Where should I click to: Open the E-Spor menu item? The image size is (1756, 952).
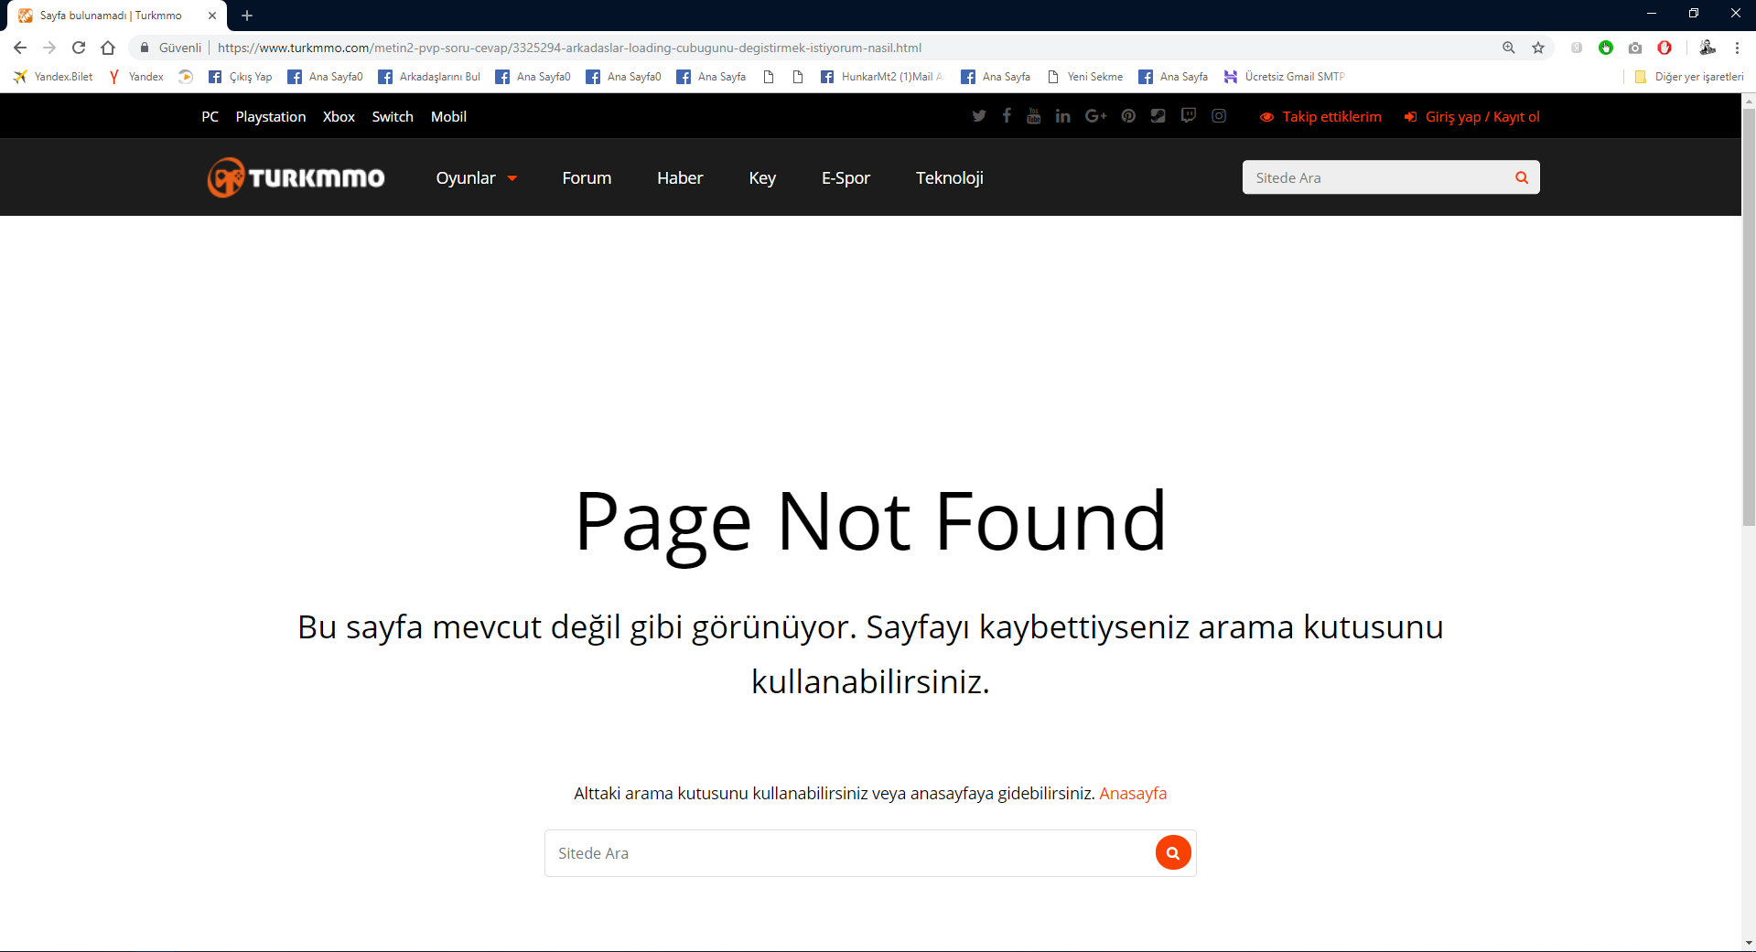click(846, 177)
